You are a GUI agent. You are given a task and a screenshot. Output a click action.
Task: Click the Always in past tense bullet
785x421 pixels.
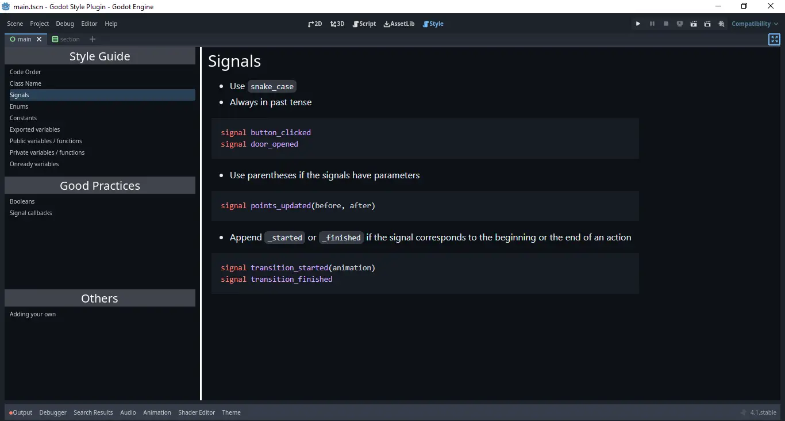pos(271,102)
